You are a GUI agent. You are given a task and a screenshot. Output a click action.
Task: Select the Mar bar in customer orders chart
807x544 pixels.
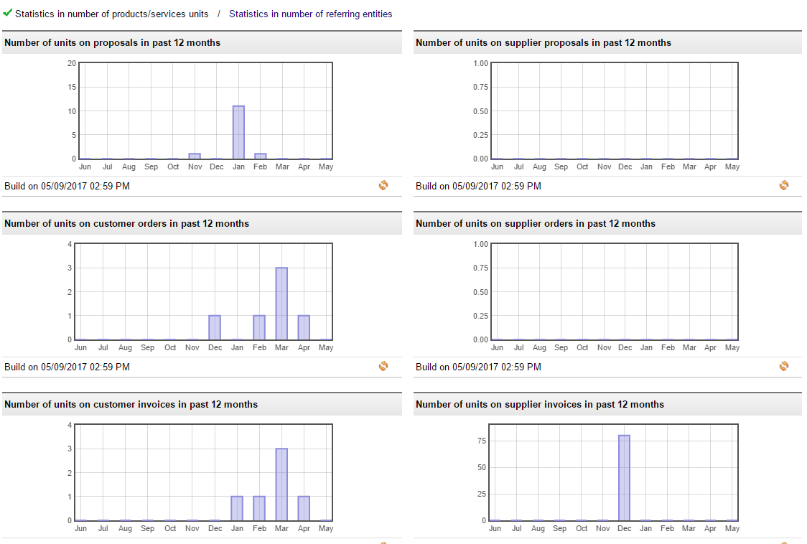(281, 304)
